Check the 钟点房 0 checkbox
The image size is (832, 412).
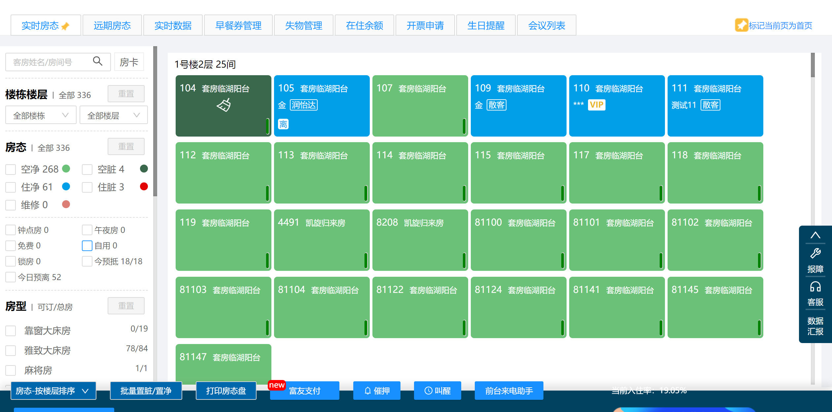pos(11,230)
